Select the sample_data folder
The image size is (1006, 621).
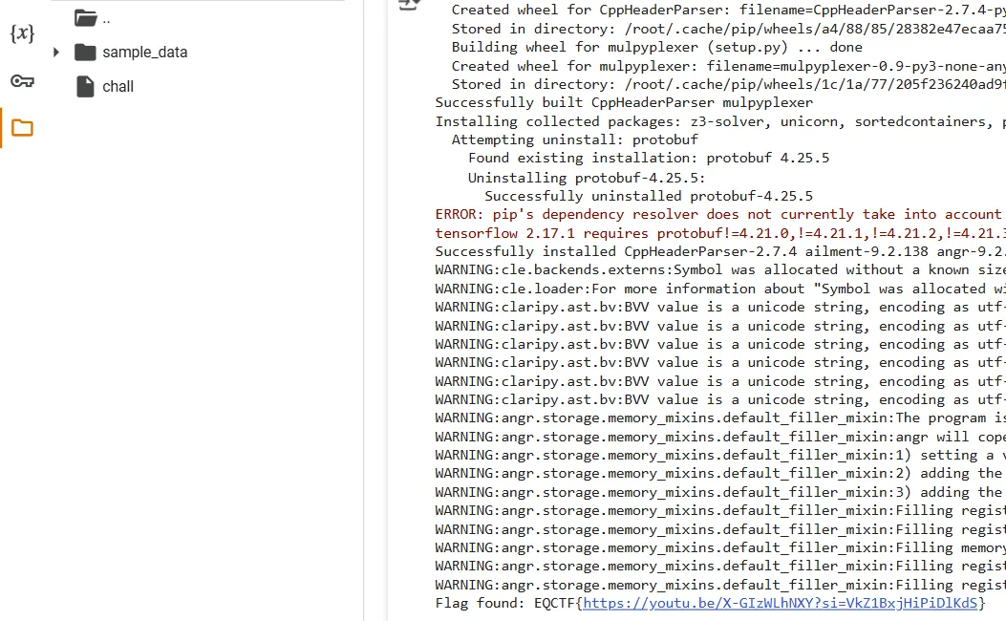point(145,52)
